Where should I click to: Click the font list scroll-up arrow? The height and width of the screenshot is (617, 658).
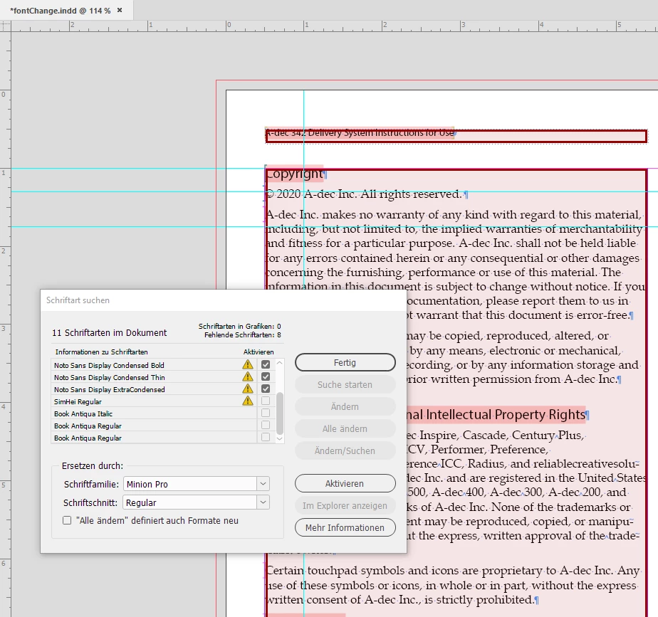[279, 362]
